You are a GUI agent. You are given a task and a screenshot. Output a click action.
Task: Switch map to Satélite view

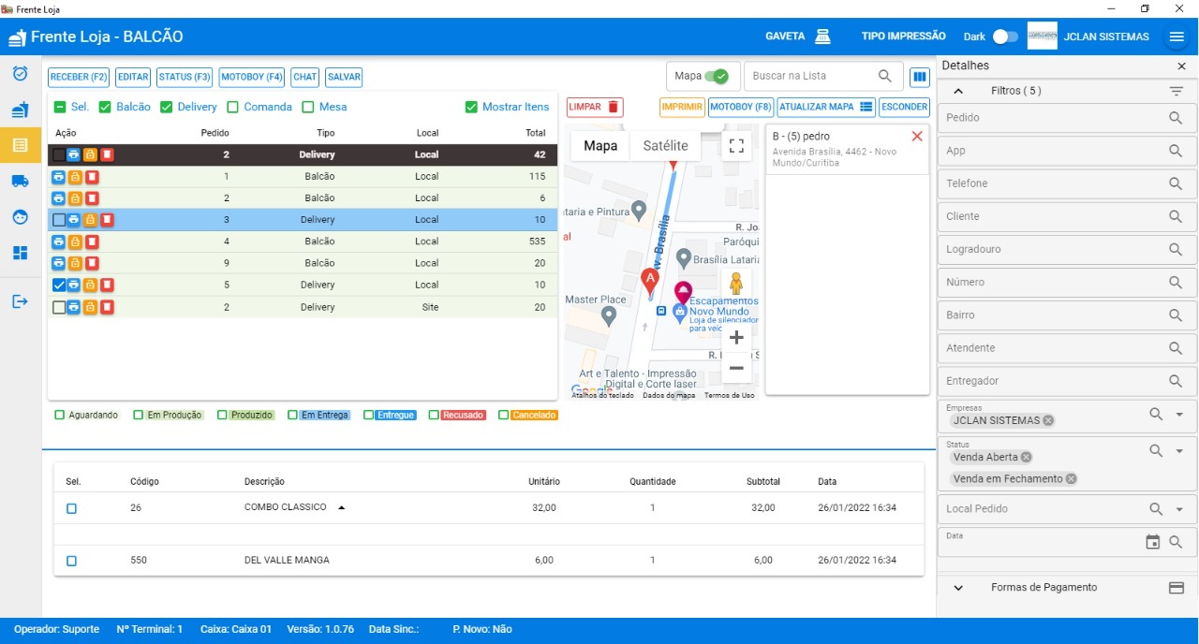(665, 146)
